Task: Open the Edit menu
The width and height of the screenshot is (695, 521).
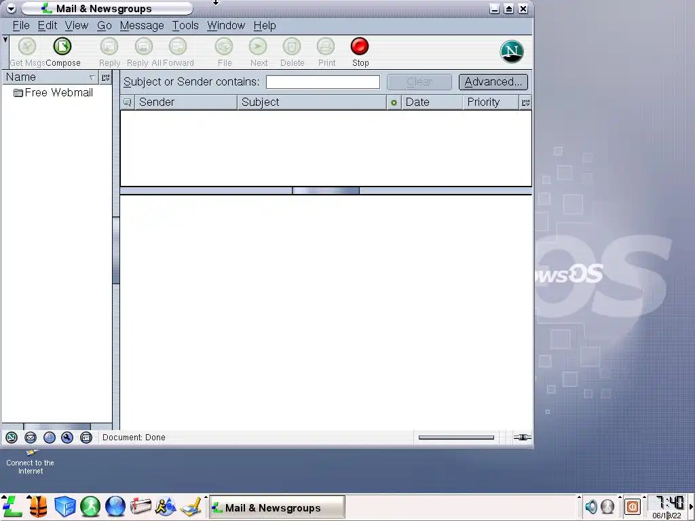Action: pyautogui.click(x=48, y=26)
